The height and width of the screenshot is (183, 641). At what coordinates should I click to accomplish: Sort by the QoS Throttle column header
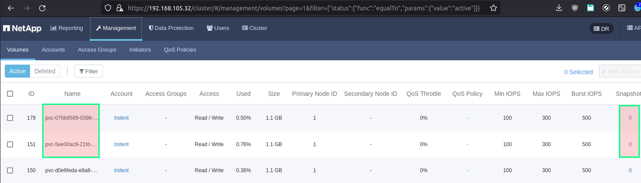click(424, 94)
